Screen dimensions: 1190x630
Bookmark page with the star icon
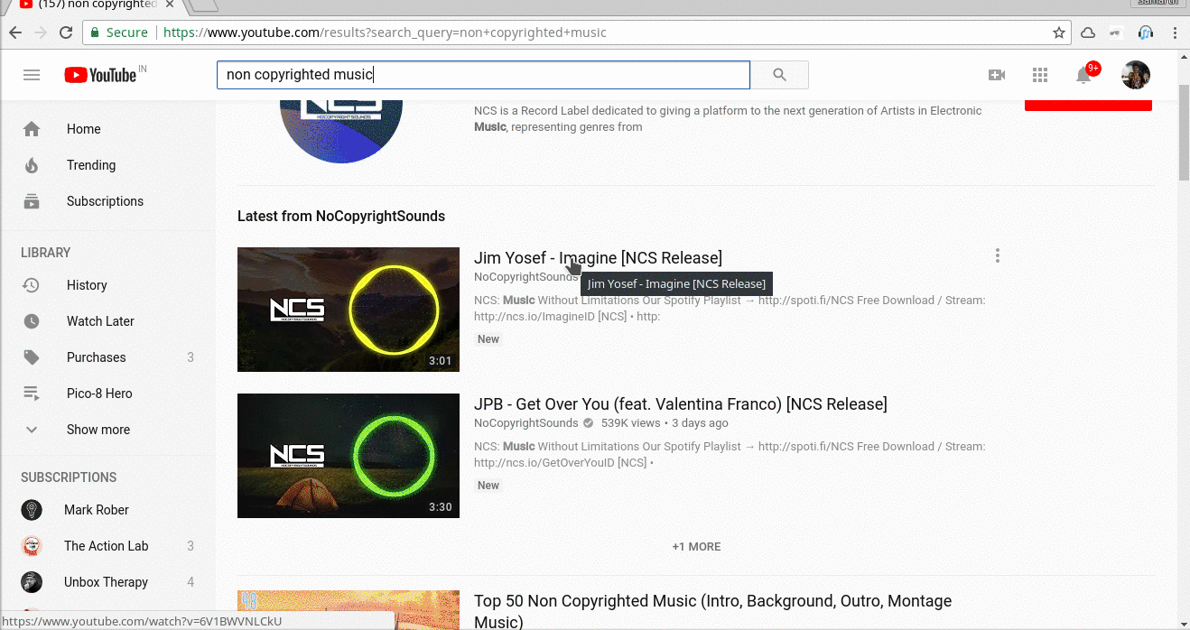tap(1059, 32)
